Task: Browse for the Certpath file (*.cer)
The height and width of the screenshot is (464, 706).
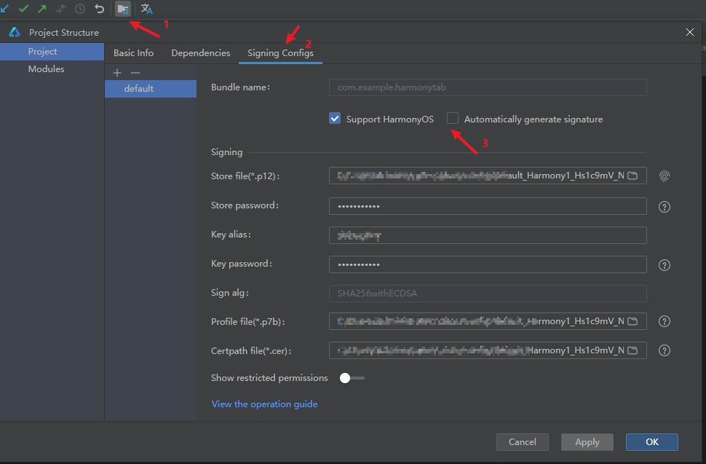Action: coord(632,350)
